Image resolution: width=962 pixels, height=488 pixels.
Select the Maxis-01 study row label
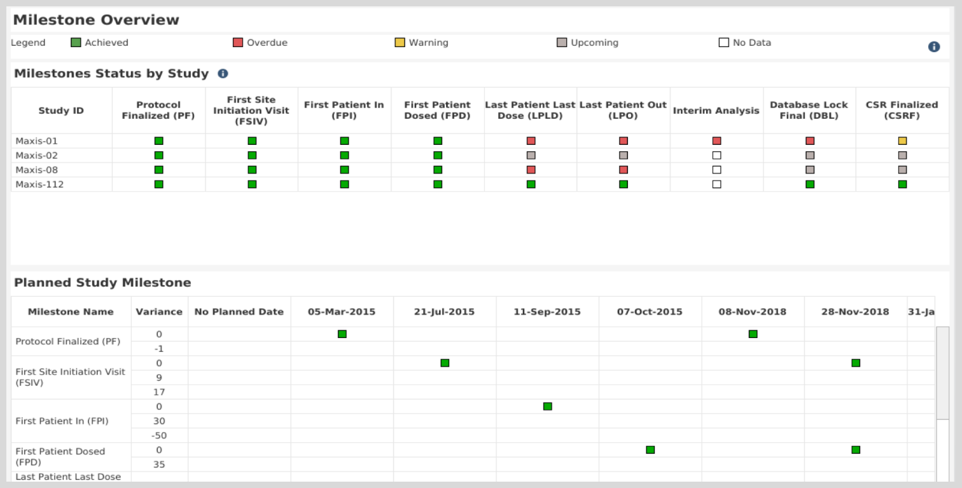(36, 141)
